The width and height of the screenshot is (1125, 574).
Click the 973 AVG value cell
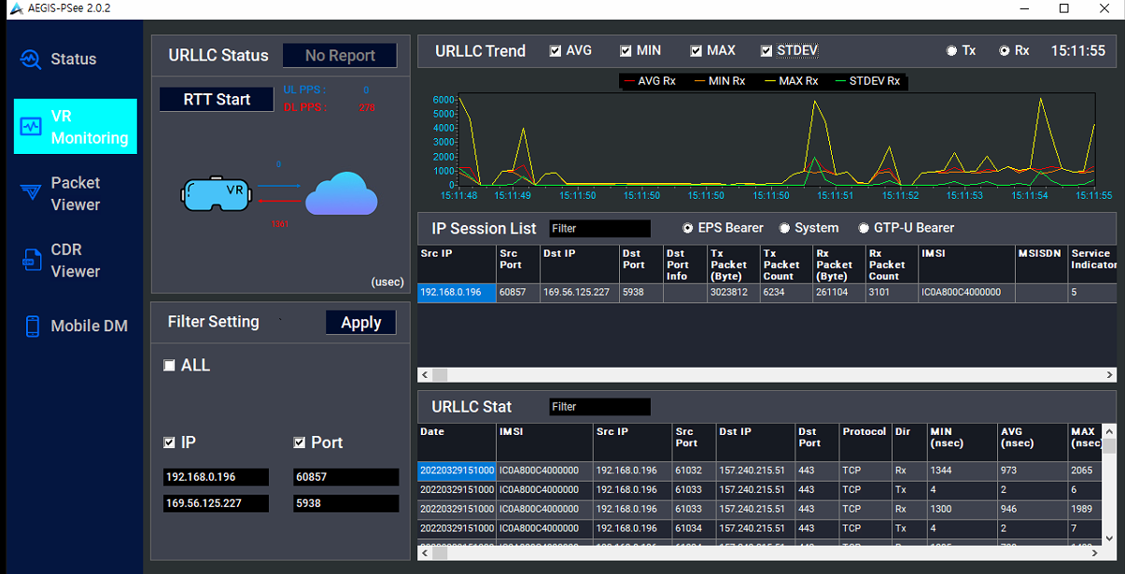(1032, 470)
